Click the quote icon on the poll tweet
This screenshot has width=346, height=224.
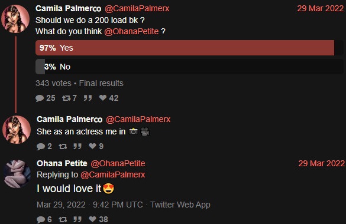(x=88, y=98)
